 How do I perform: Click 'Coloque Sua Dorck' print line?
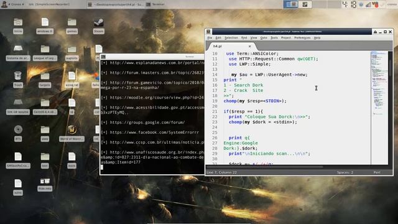tap(269, 117)
